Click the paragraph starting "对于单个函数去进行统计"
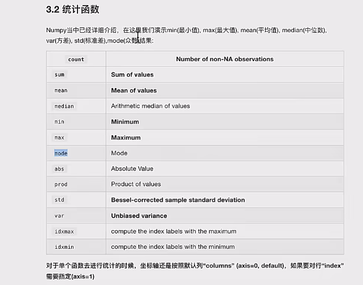Image resolution: width=363 pixels, height=285 pixels. 195,271
